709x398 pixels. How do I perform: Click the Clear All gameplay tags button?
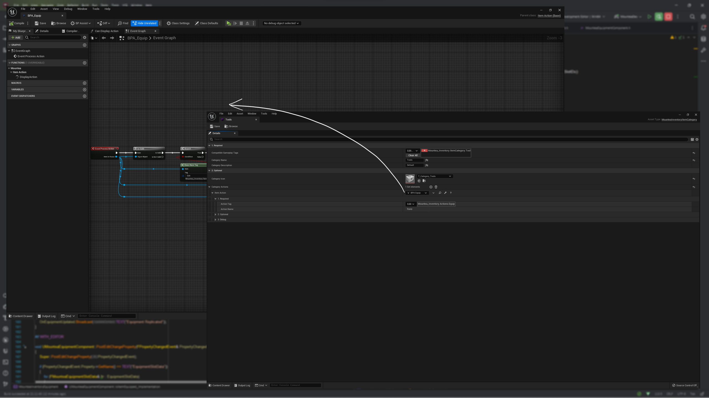[413, 155]
